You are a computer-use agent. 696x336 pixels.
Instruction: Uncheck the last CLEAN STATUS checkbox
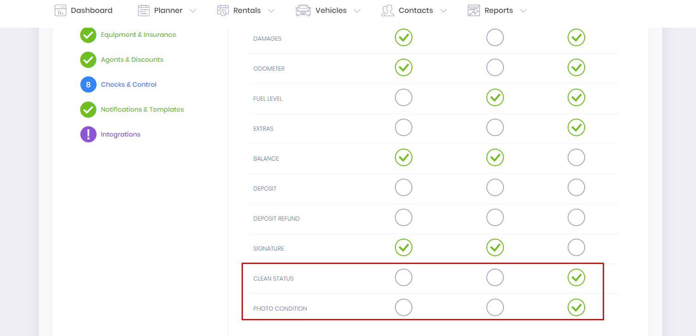tap(576, 277)
